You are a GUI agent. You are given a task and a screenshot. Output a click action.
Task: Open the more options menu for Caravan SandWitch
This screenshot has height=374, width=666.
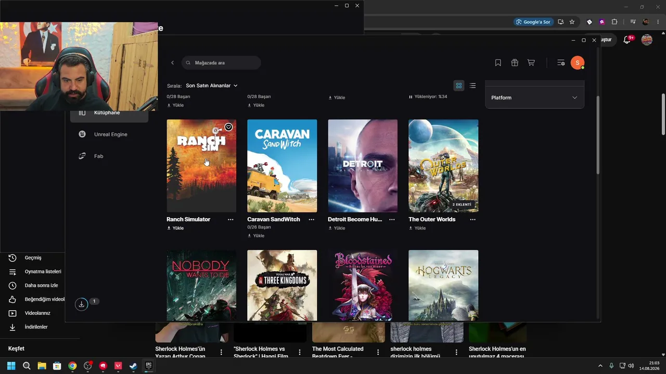pos(311,220)
